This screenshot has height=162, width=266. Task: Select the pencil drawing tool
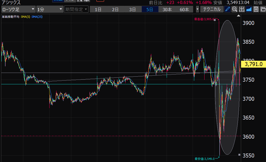point(228,9)
